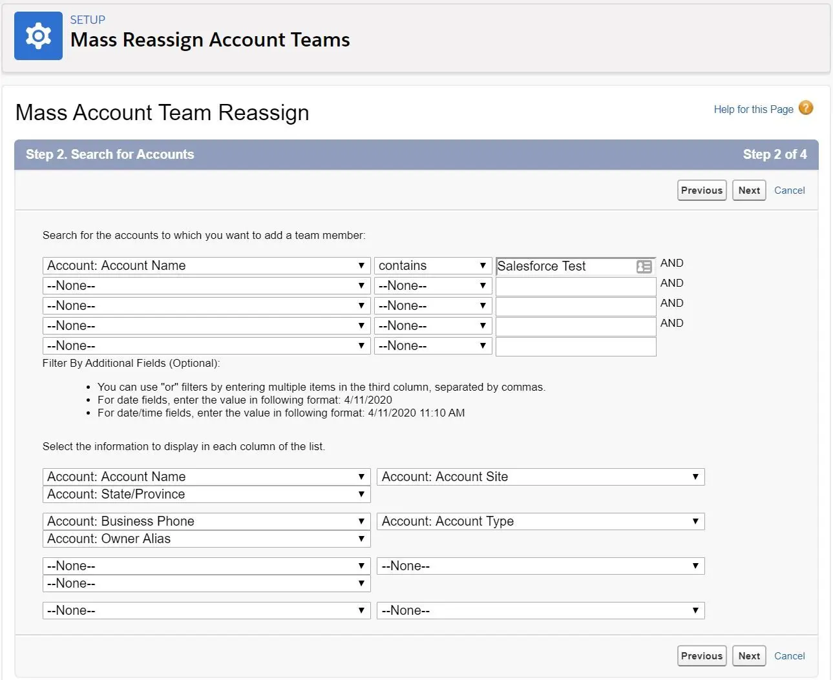Click the second filter row value field

click(576, 287)
